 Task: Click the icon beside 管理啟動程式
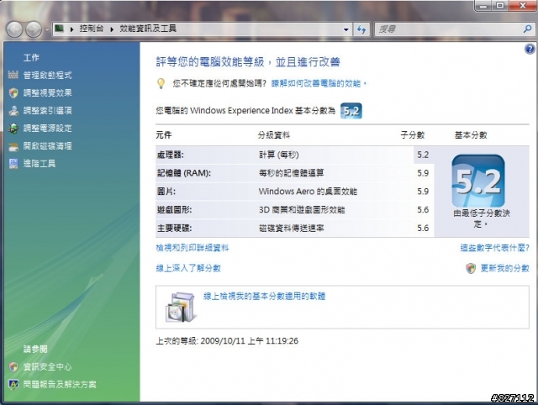(x=13, y=75)
